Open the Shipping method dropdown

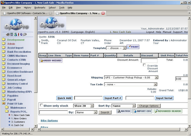(131, 77)
